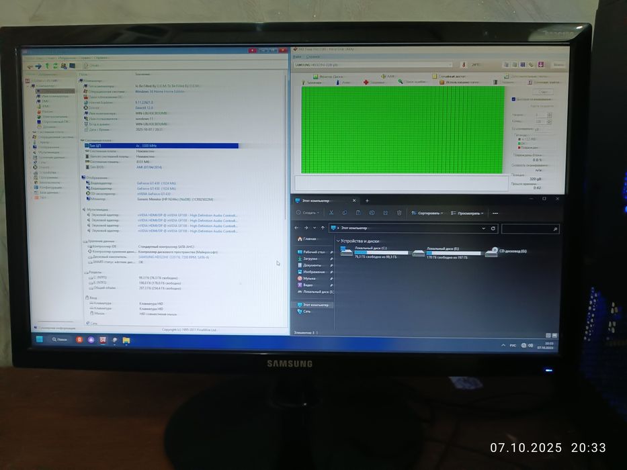Open the SAMSUNG drive dropdown in HD Tune
627x470 pixels.
coord(373,64)
